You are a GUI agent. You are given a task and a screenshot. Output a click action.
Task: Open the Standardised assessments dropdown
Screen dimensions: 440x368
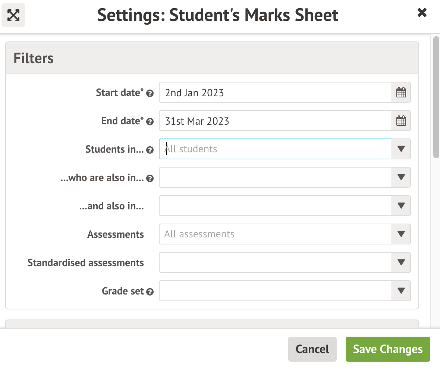[x=401, y=262]
